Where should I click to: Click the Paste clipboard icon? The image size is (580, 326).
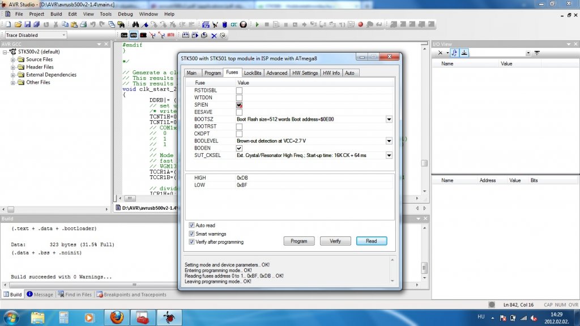(x=74, y=24)
